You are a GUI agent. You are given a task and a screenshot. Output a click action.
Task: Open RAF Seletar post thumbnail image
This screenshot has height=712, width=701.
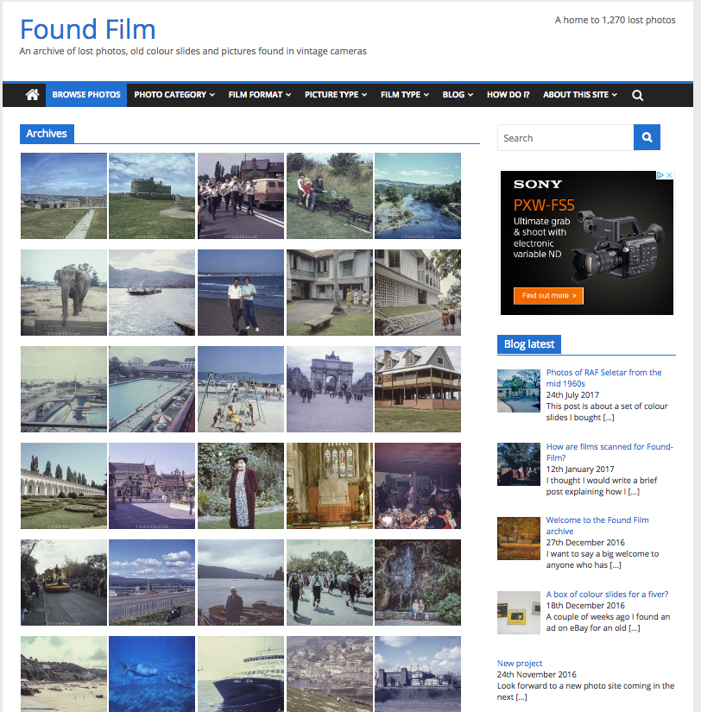pyautogui.click(x=518, y=391)
